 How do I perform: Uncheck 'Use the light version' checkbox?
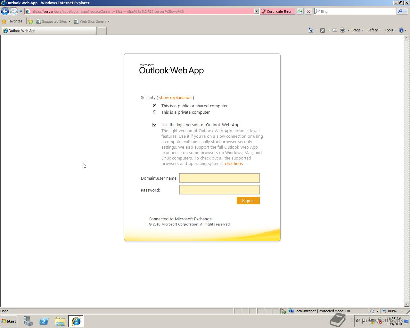[154, 125]
